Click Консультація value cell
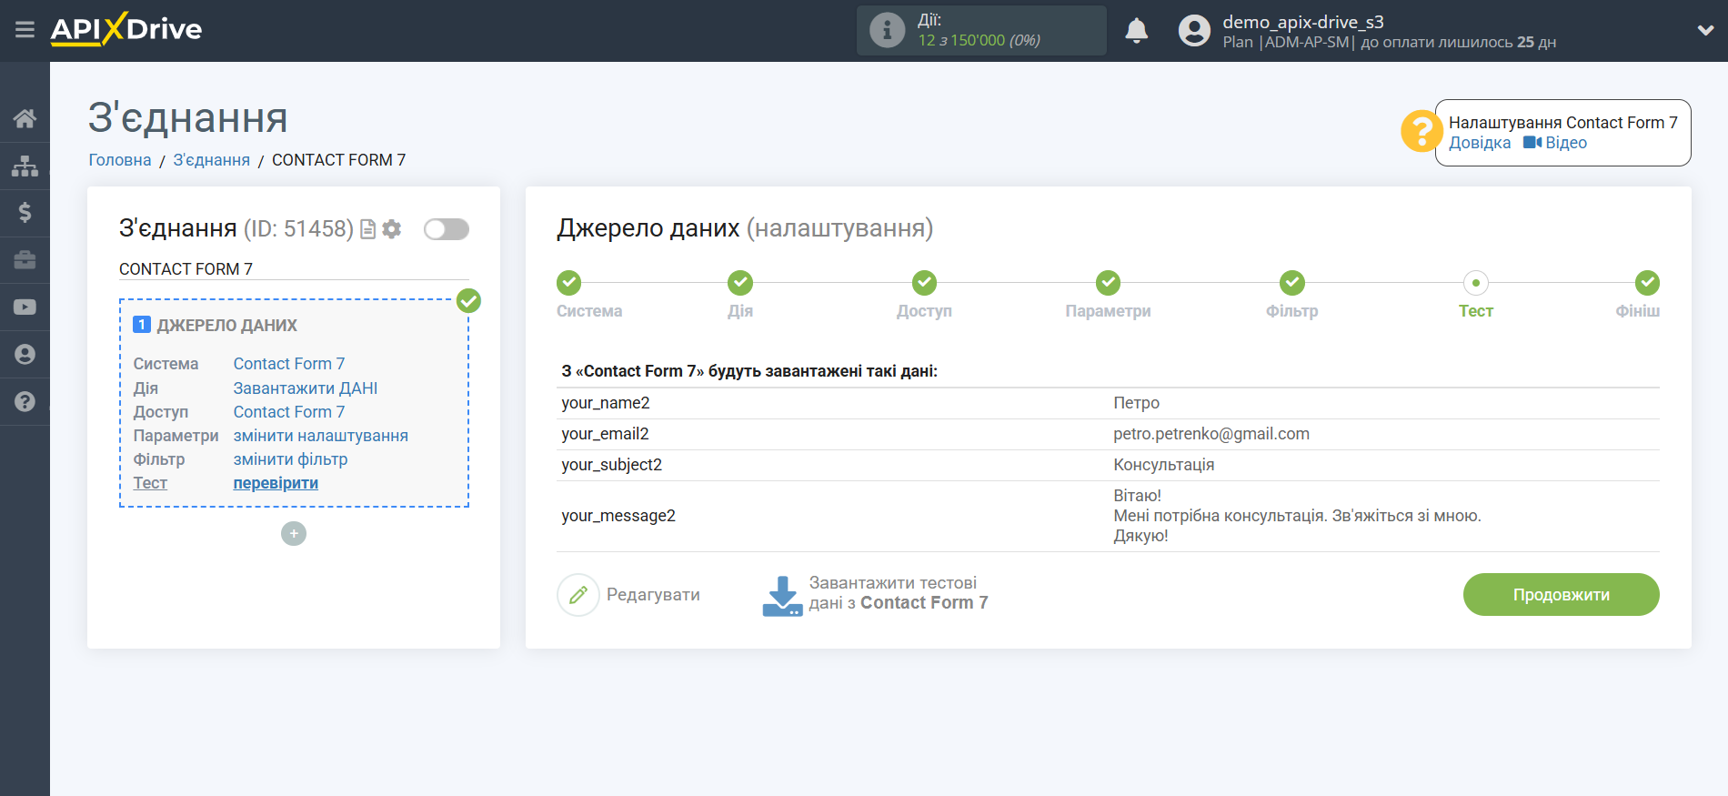Image resolution: width=1728 pixels, height=796 pixels. tap(1164, 465)
